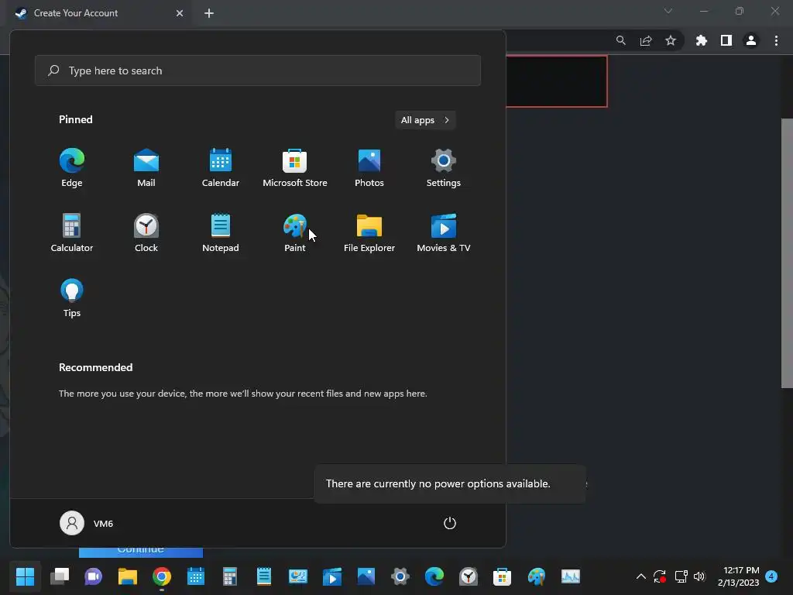Open the pinned Mail app
Screen dimensions: 793x595
coord(146,168)
